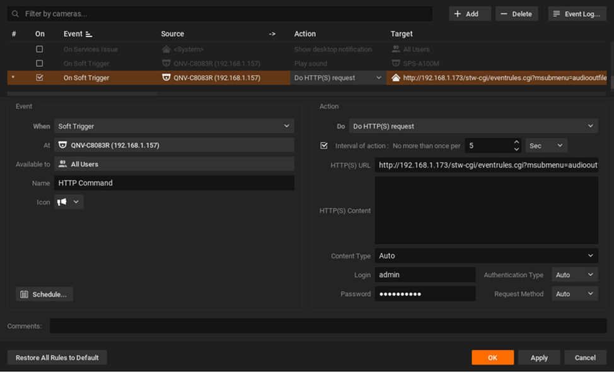Click the calendar icon on Schedule button
The image size is (614, 373).
click(x=25, y=294)
